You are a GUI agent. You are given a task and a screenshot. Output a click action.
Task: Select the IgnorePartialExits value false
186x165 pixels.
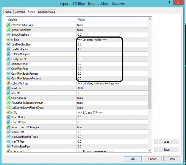[80, 30]
